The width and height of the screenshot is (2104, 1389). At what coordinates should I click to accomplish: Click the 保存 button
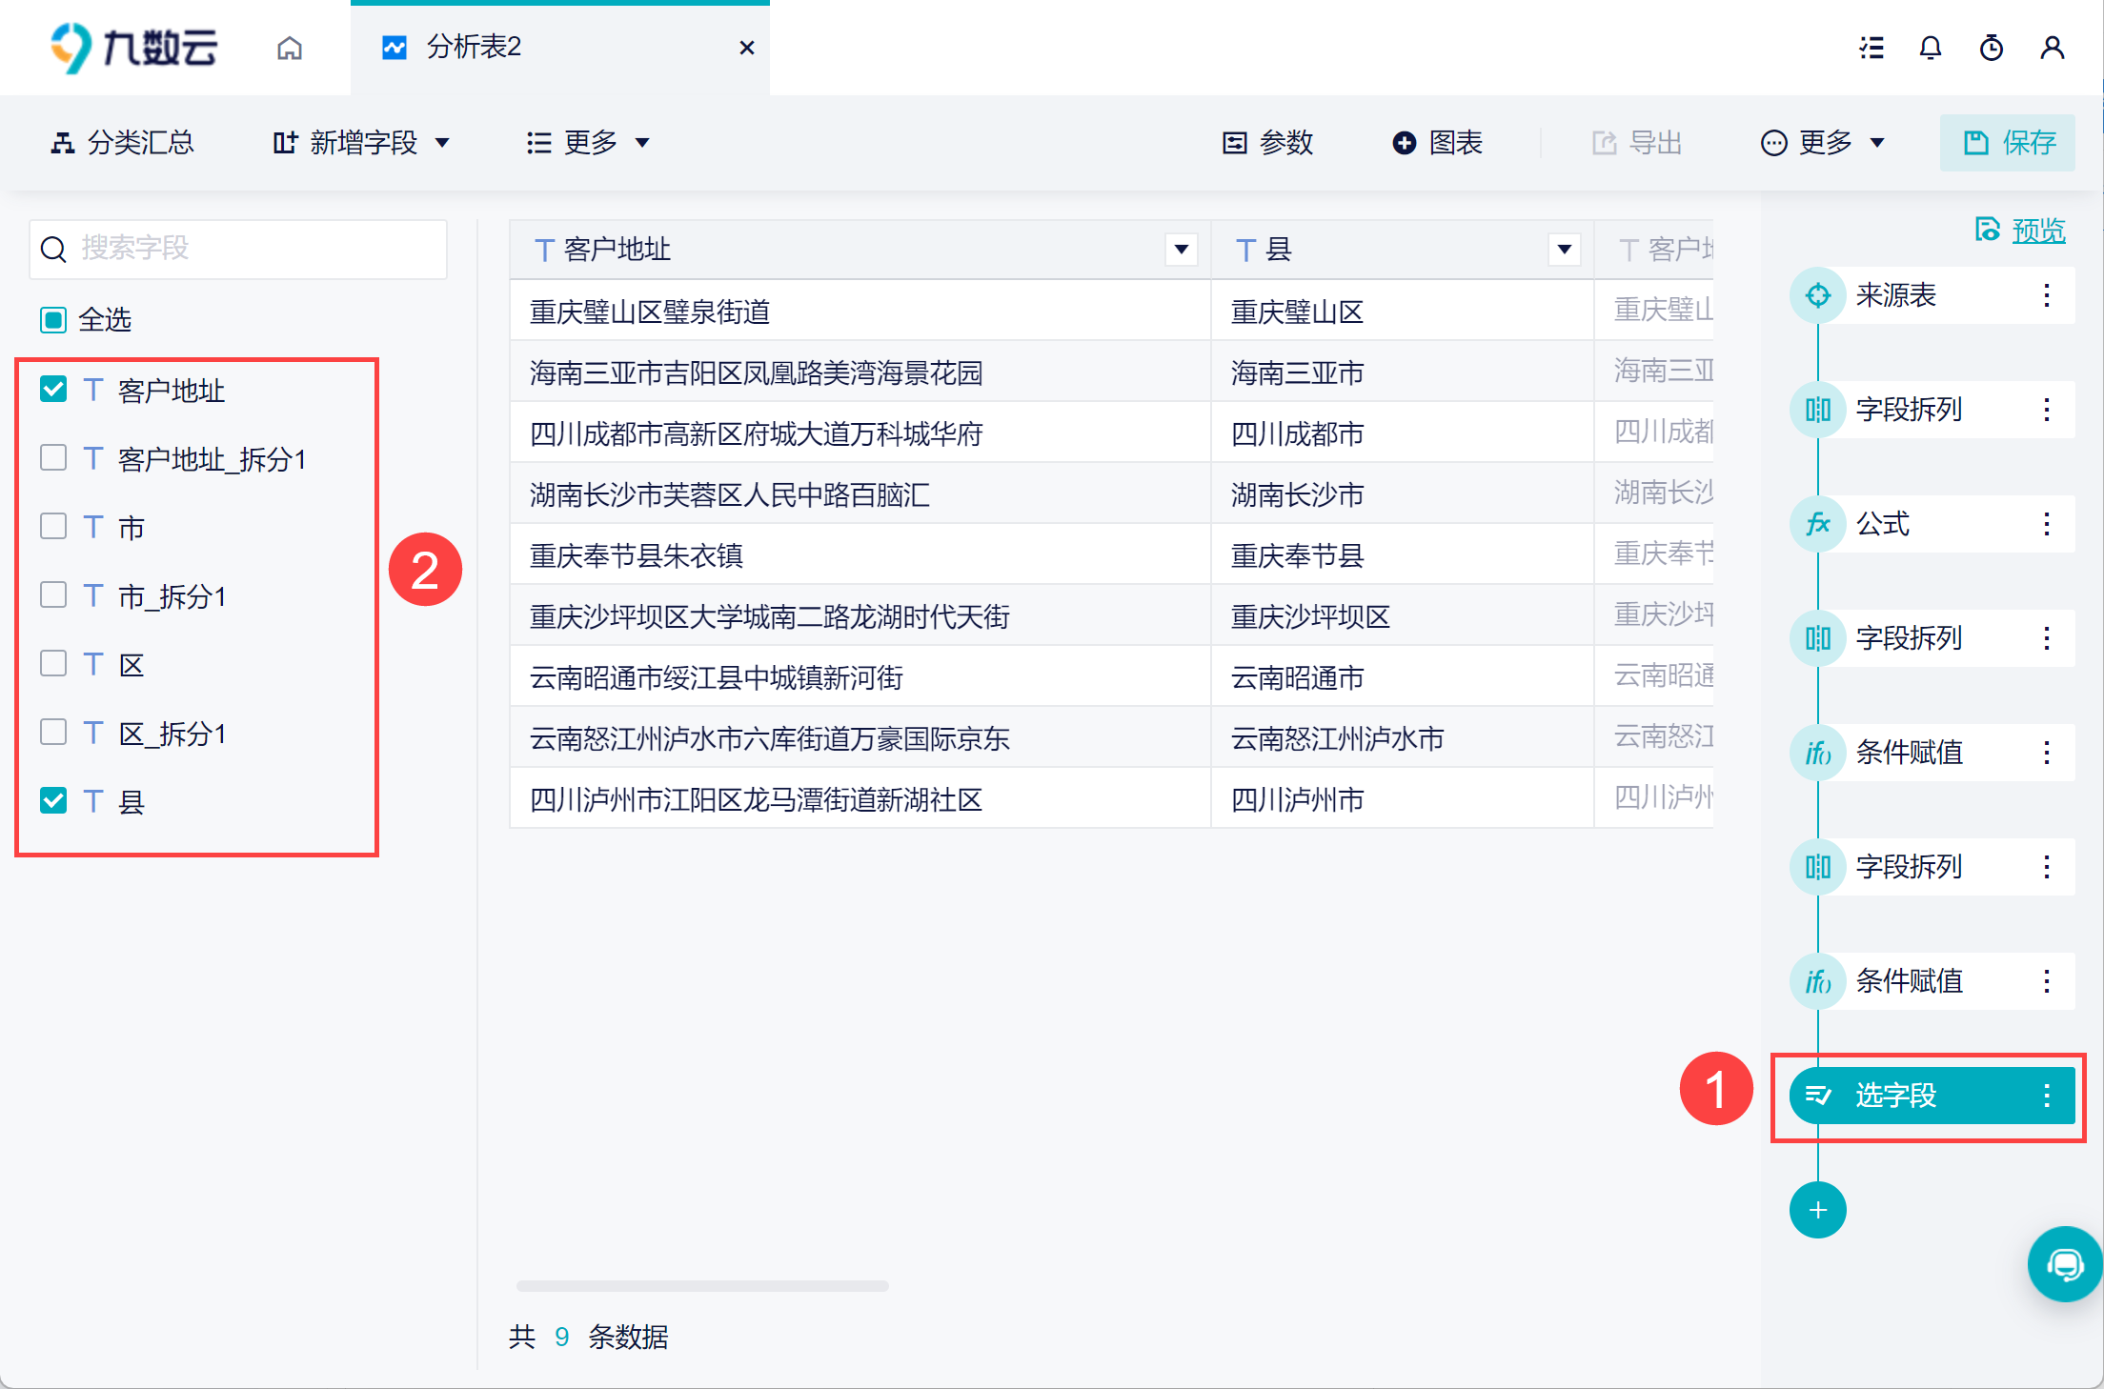[2008, 143]
